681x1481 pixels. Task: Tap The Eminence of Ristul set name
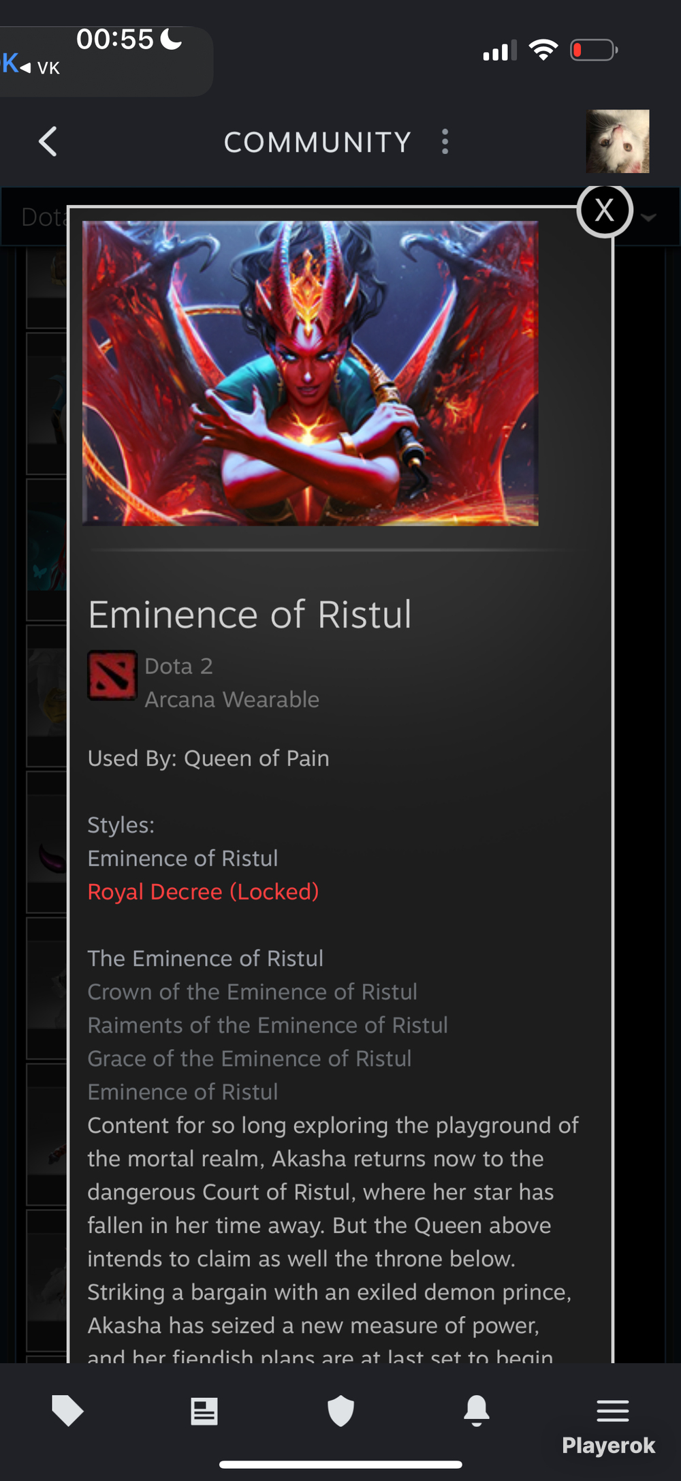[205, 958]
